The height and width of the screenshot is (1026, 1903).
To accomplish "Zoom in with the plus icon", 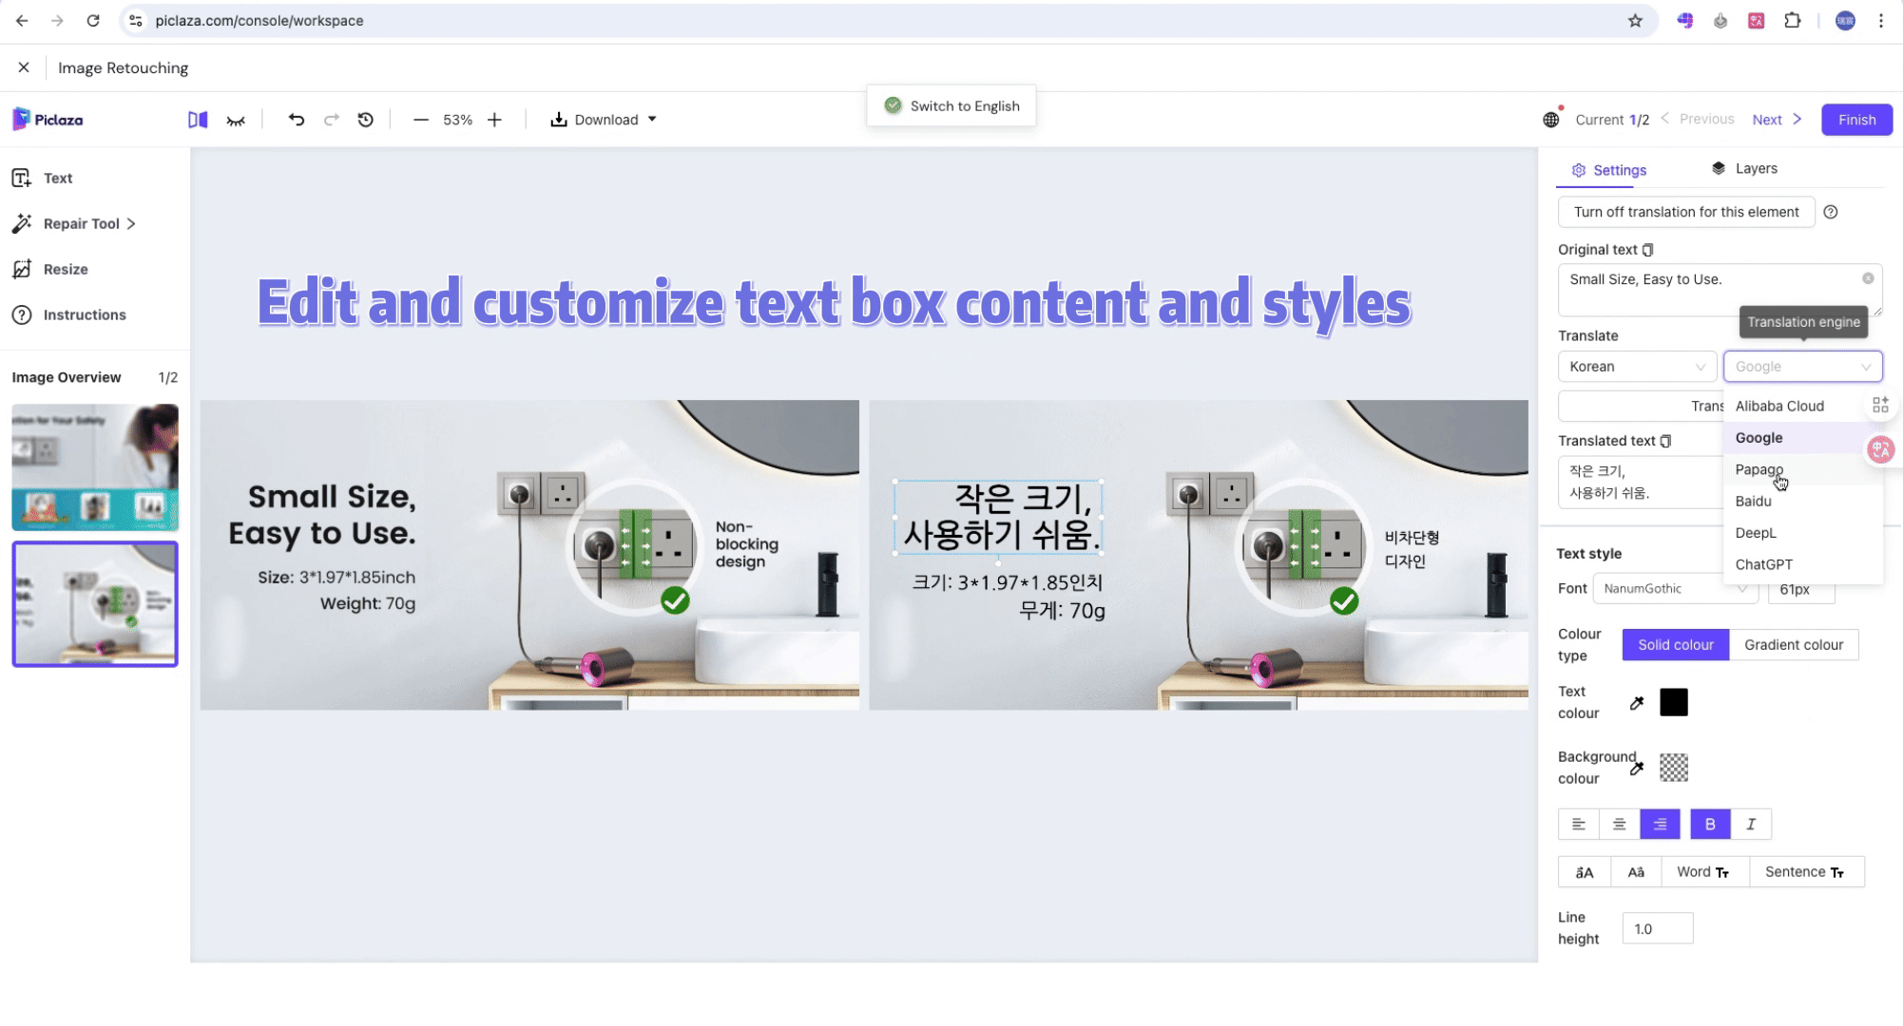I will coord(494,120).
